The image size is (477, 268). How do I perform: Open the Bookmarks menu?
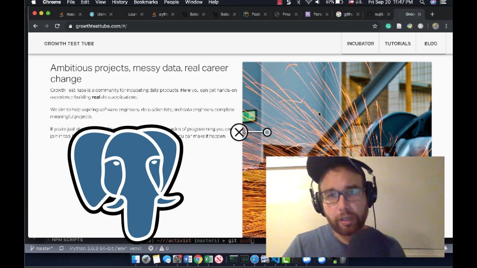click(146, 2)
